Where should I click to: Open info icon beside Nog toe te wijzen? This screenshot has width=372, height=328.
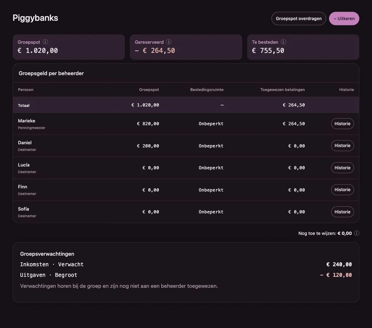click(357, 233)
